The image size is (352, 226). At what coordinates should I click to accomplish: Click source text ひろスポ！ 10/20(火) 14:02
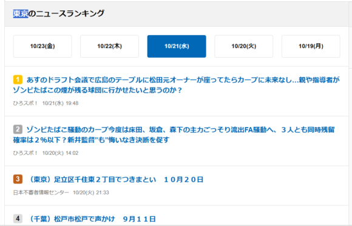pos(46,153)
